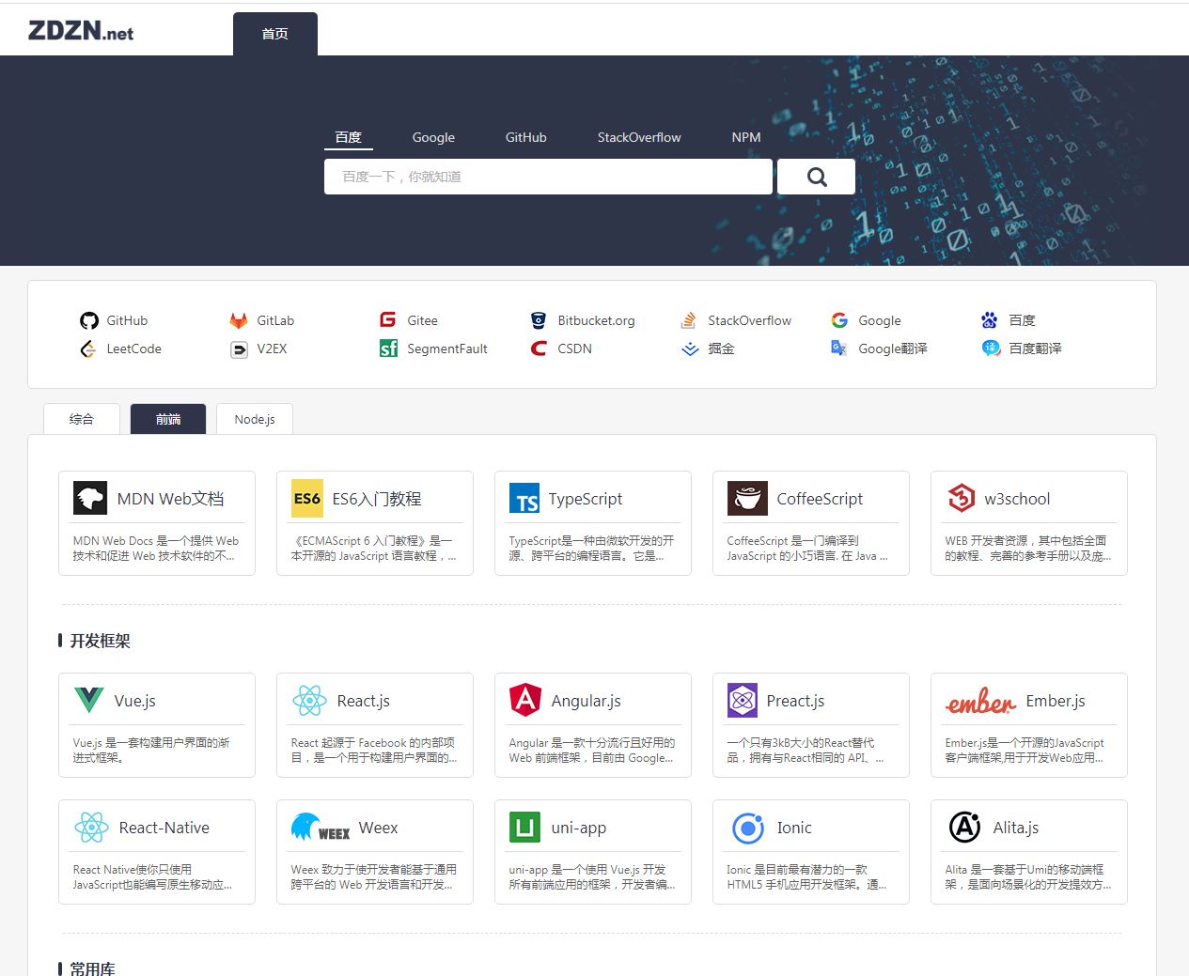
Task: Click the StackOverflow stack icon
Action: pyautogui.click(x=689, y=320)
